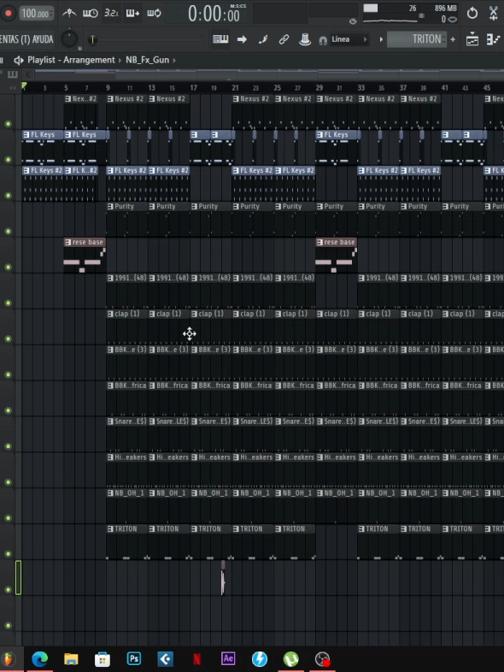Click the green playhead marker at start
The height and width of the screenshot is (672, 504).
(x=25, y=86)
